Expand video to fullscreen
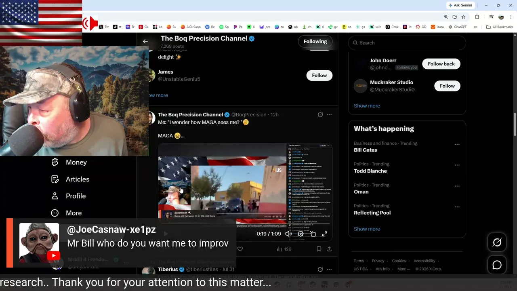The width and height of the screenshot is (517, 291). tap(324, 234)
